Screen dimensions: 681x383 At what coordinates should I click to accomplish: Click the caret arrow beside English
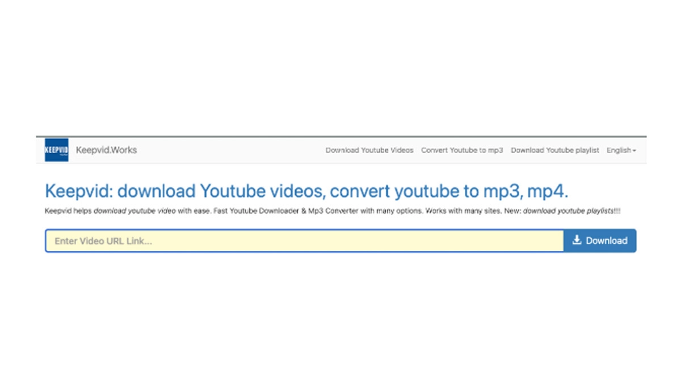(634, 151)
